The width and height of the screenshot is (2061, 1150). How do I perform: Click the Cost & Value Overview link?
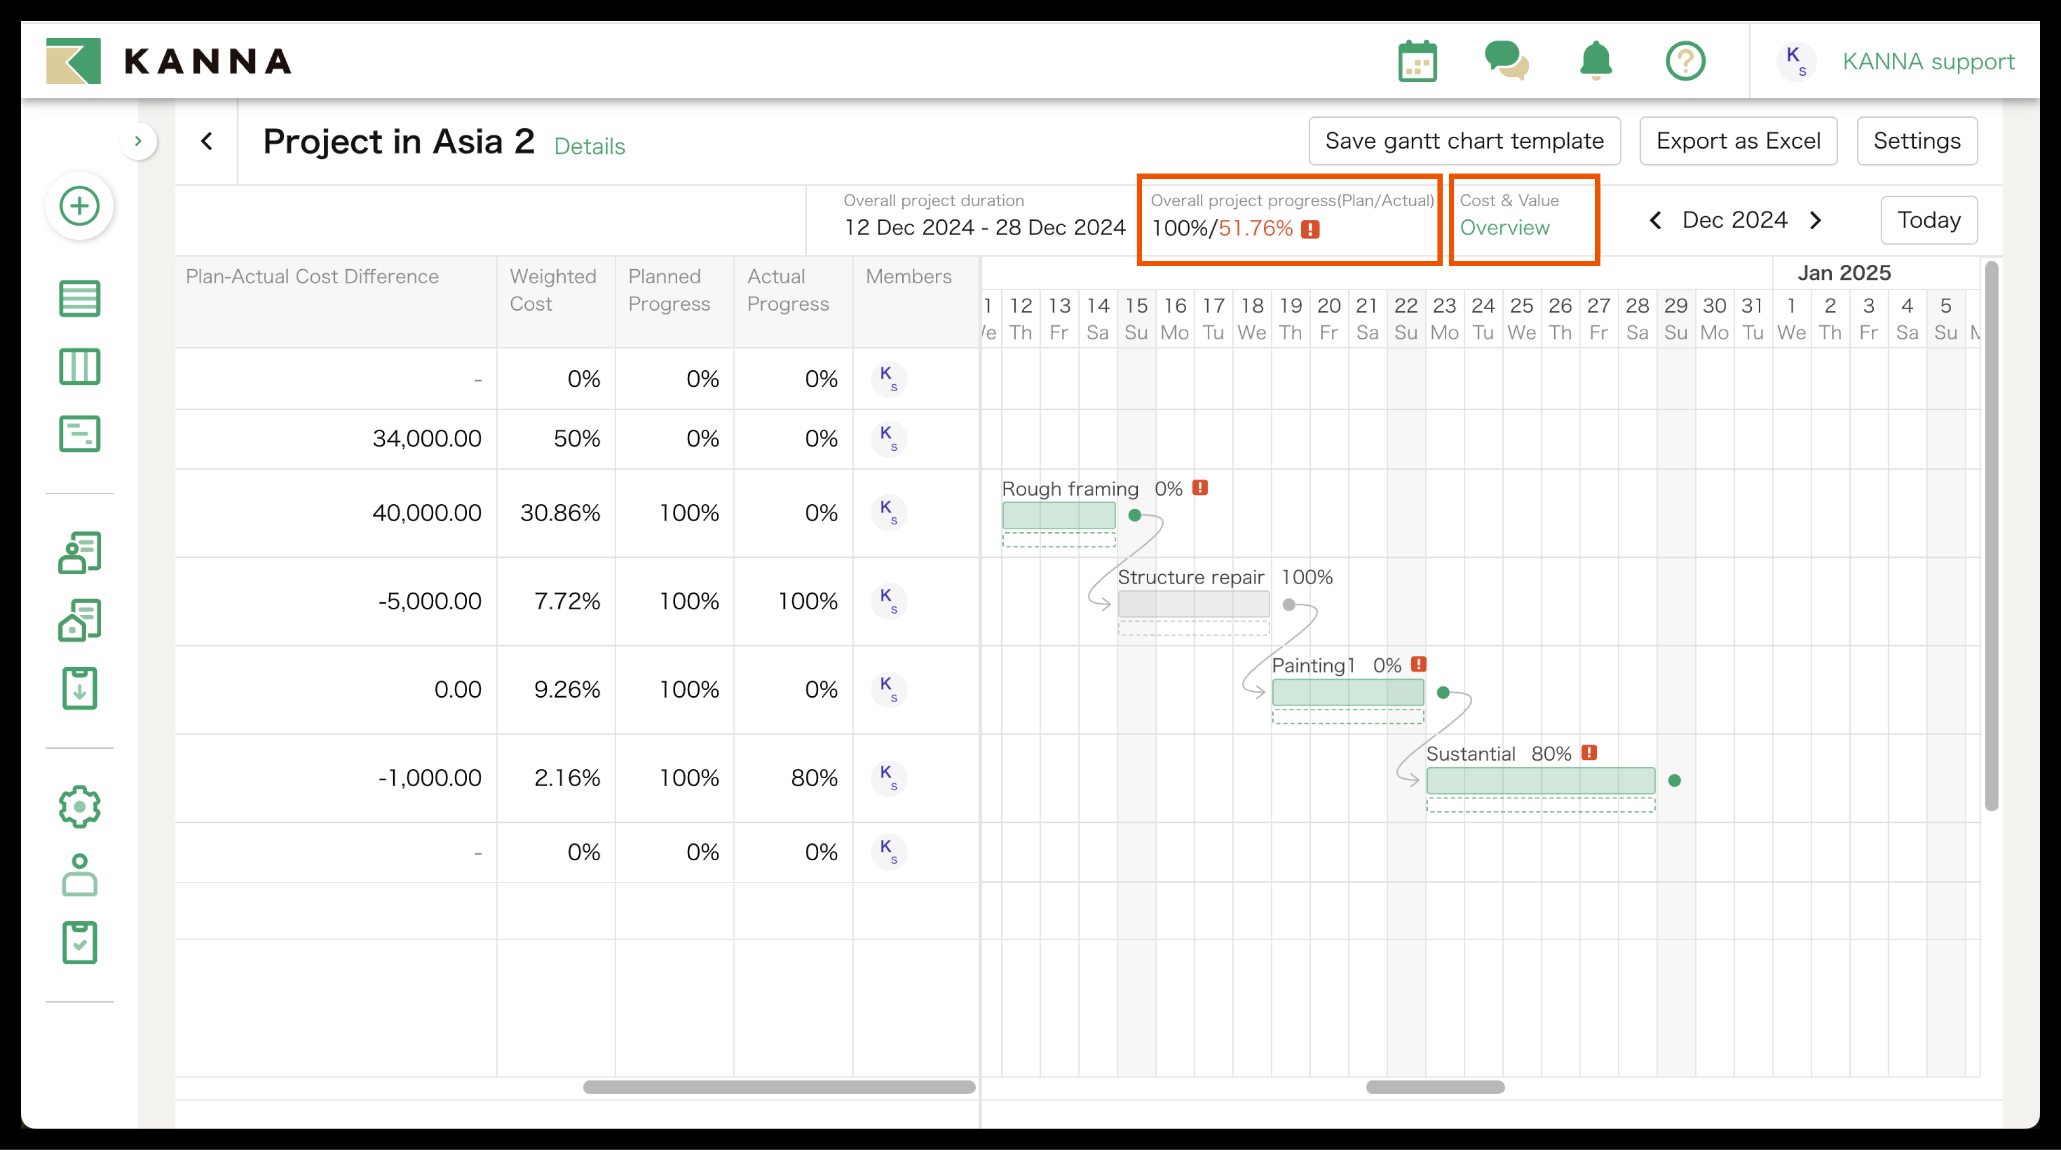(x=1504, y=228)
